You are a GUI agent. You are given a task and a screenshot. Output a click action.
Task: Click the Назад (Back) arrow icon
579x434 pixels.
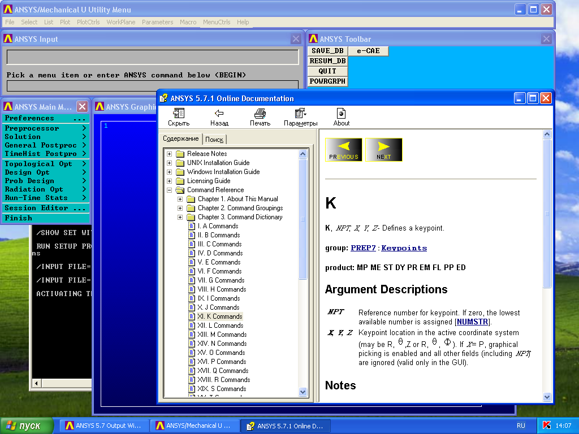(219, 113)
